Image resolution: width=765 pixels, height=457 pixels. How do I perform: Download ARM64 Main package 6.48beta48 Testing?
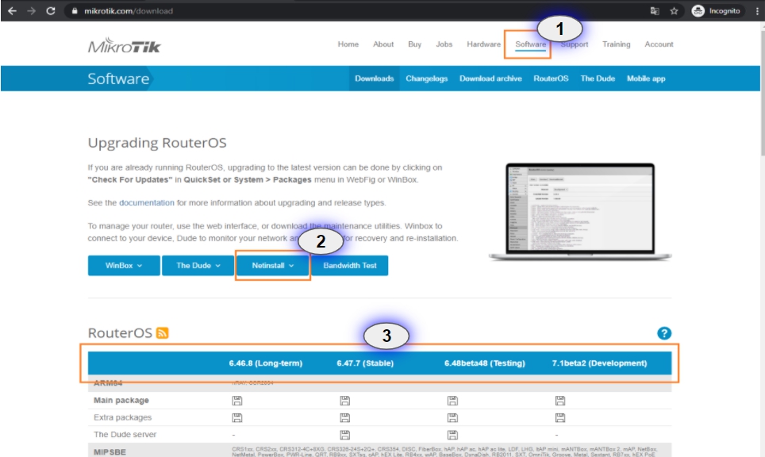[x=452, y=401]
